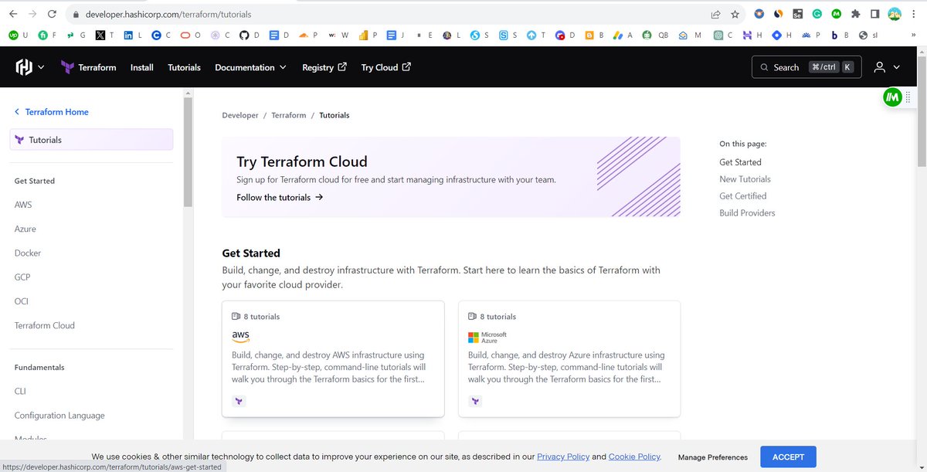Open OCI in the sidebar

(22, 301)
